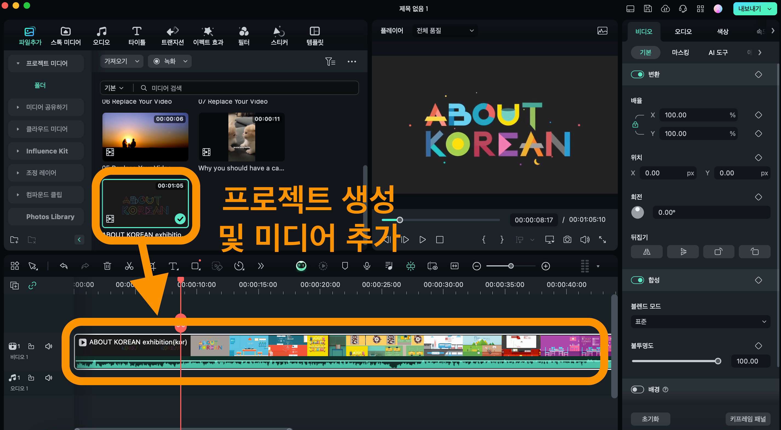
Task: Take a snapshot with the camera icon
Action: (x=567, y=240)
